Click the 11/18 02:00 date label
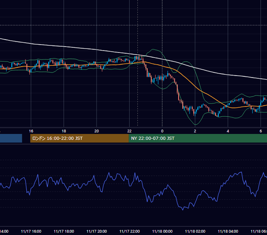Image resolution: width=267 pixels, height=235 pixels. (195, 231)
